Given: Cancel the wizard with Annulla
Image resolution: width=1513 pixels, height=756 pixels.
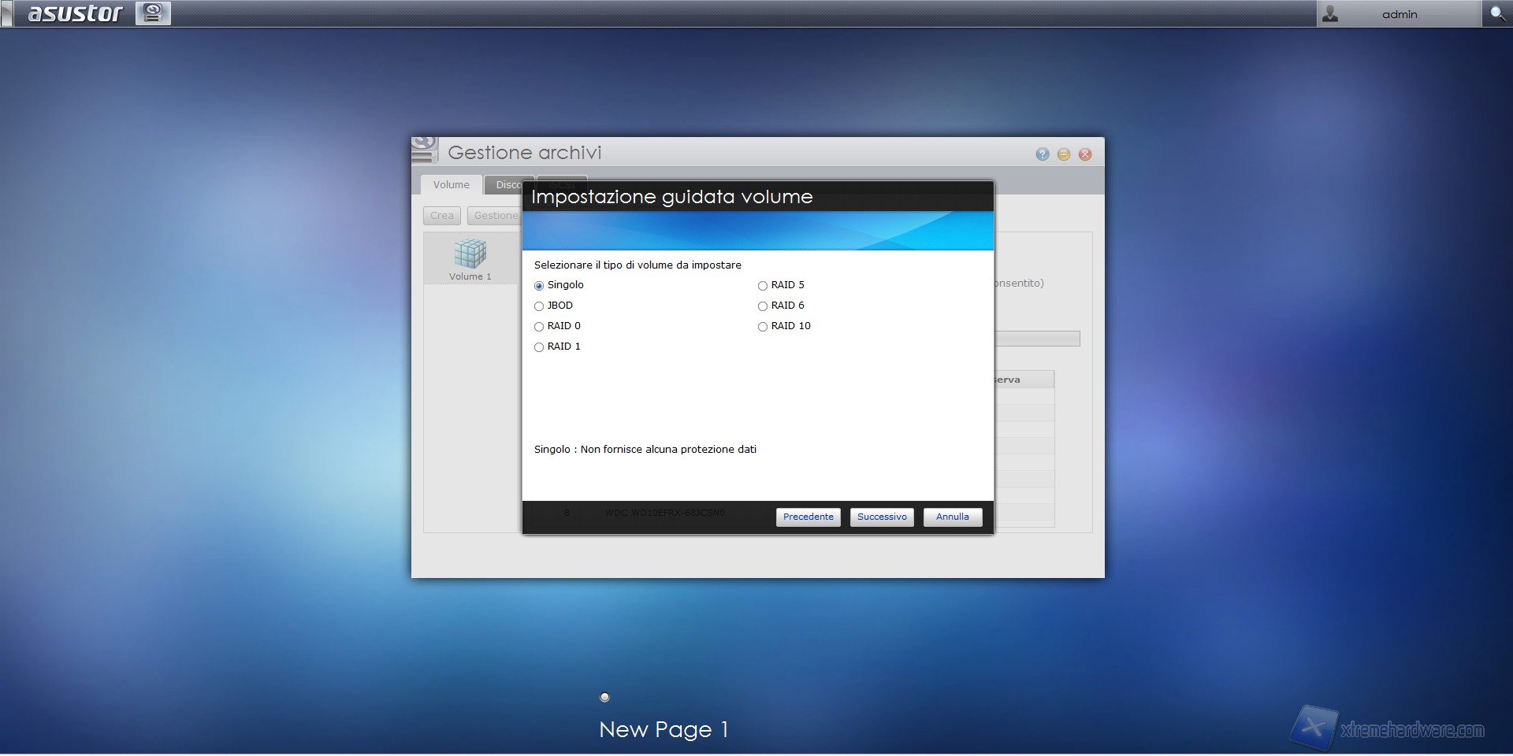Looking at the screenshot, I should [x=952, y=517].
